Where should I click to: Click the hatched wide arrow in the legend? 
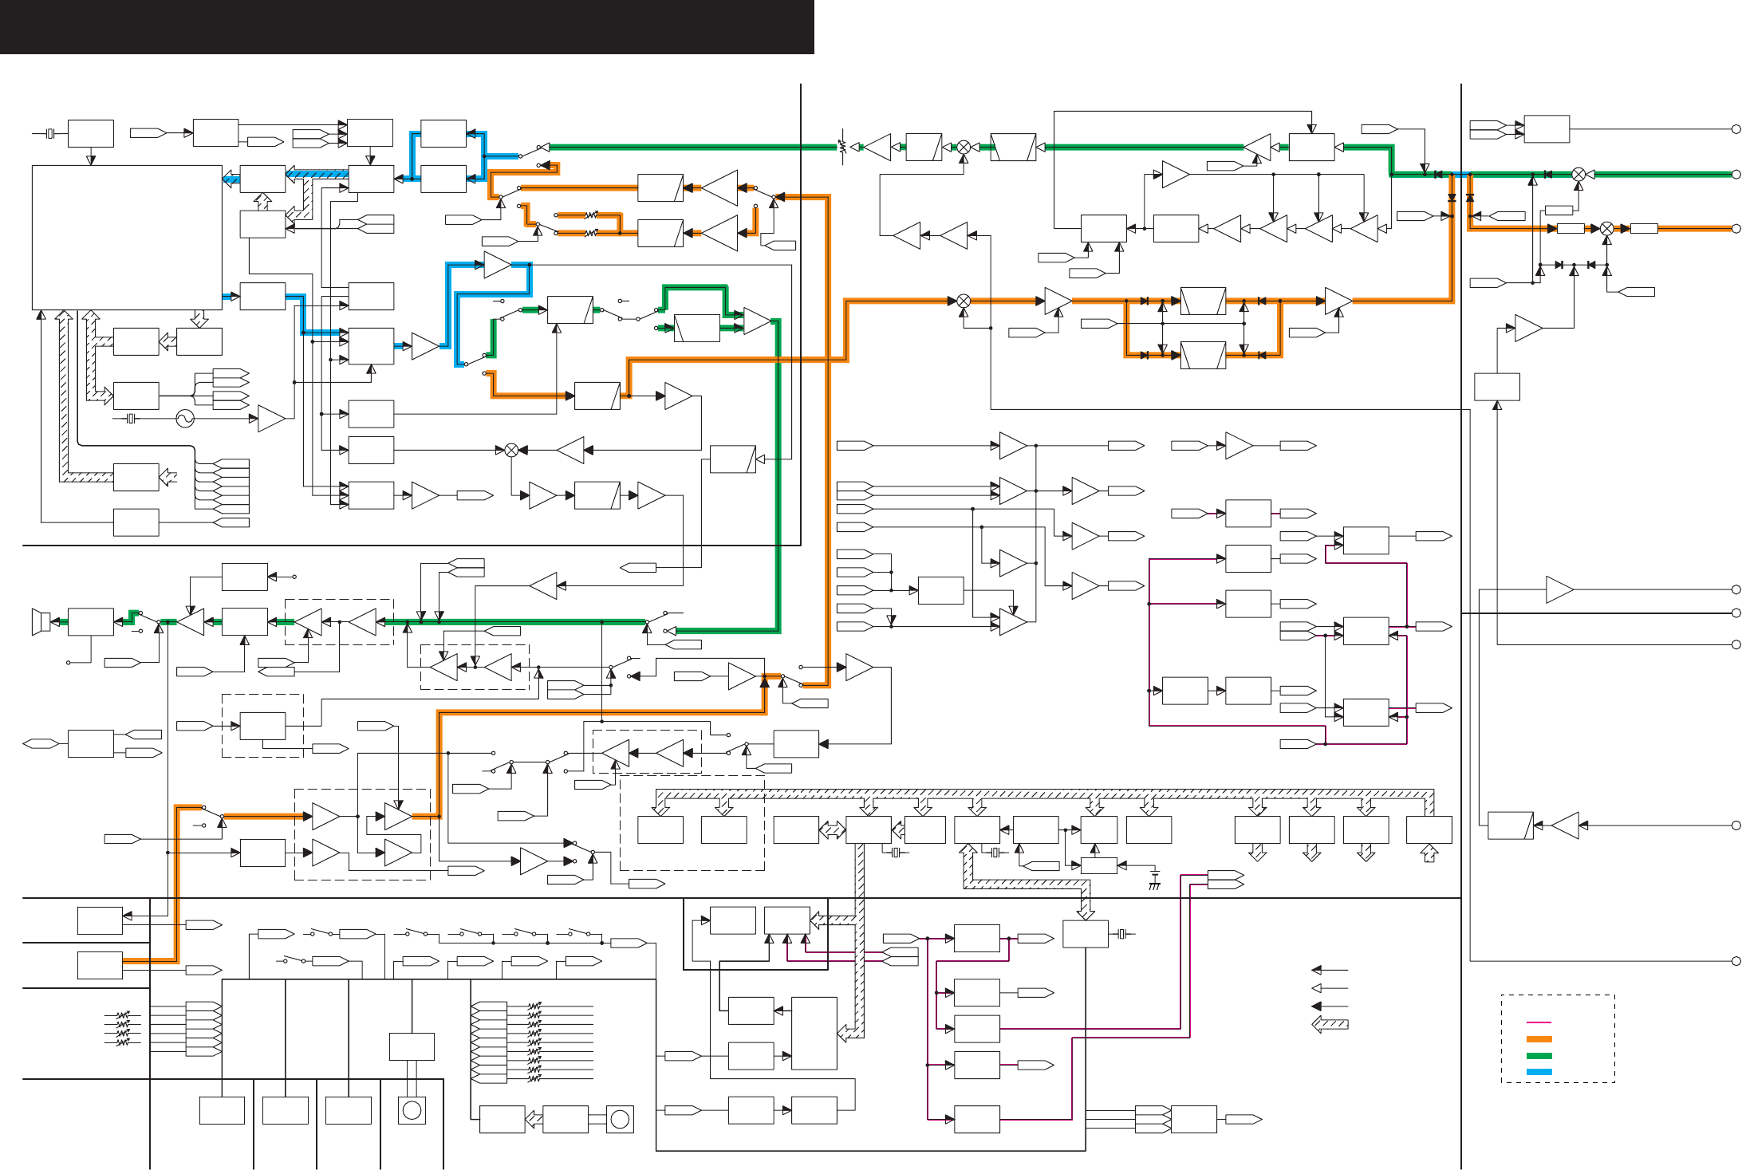1330,1024
